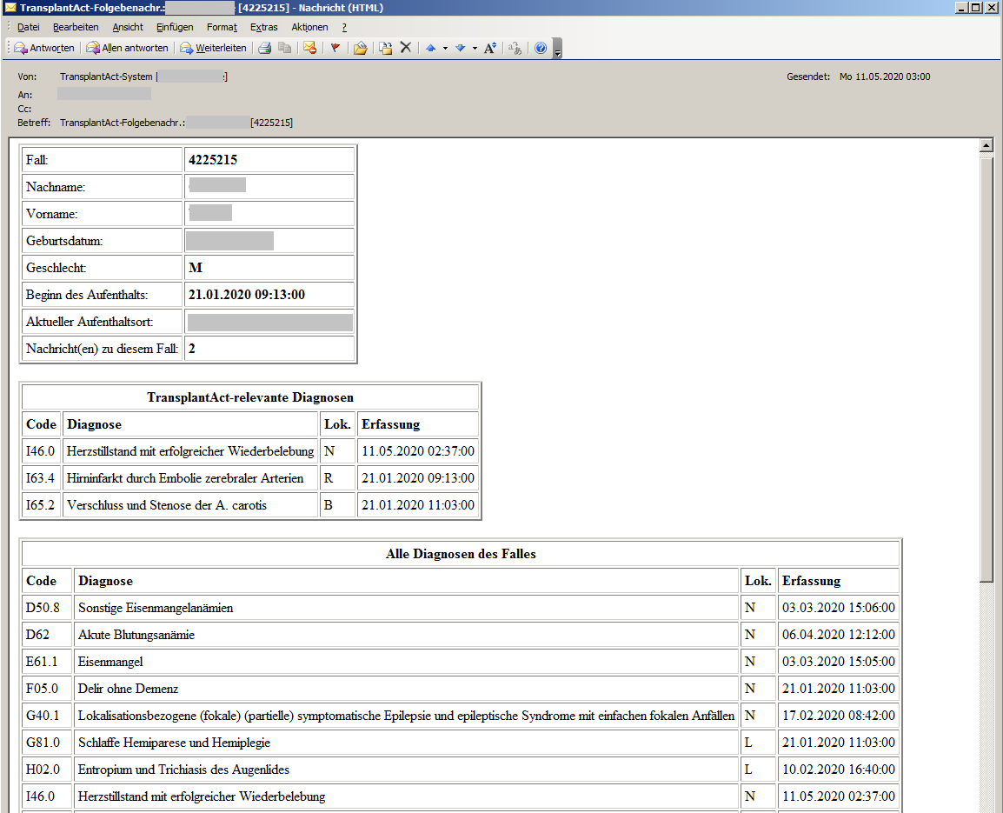The image size is (1003, 813).
Task: Delete the message with X icon
Action: pyautogui.click(x=406, y=48)
